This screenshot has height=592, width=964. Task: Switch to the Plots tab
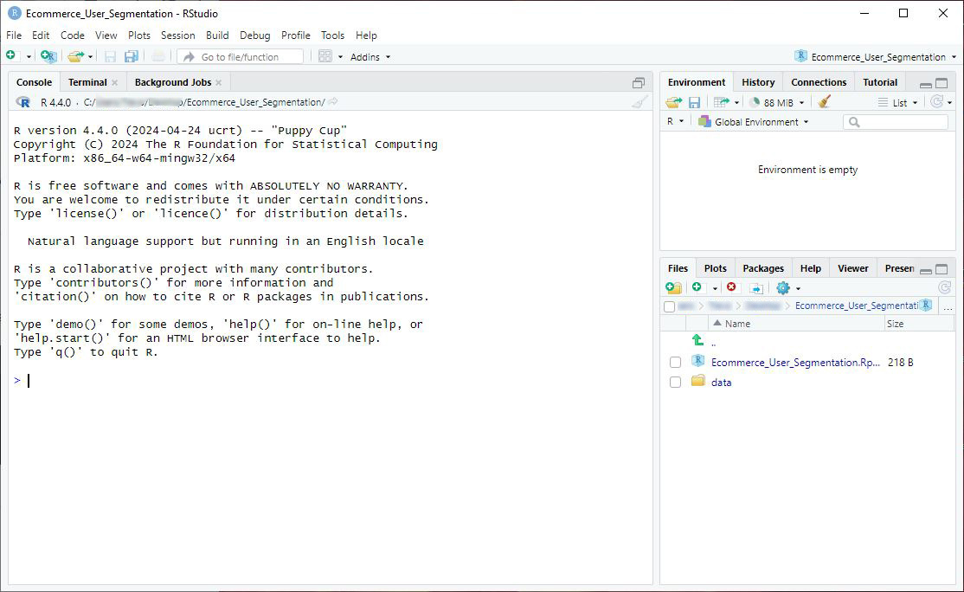click(715, 268)
